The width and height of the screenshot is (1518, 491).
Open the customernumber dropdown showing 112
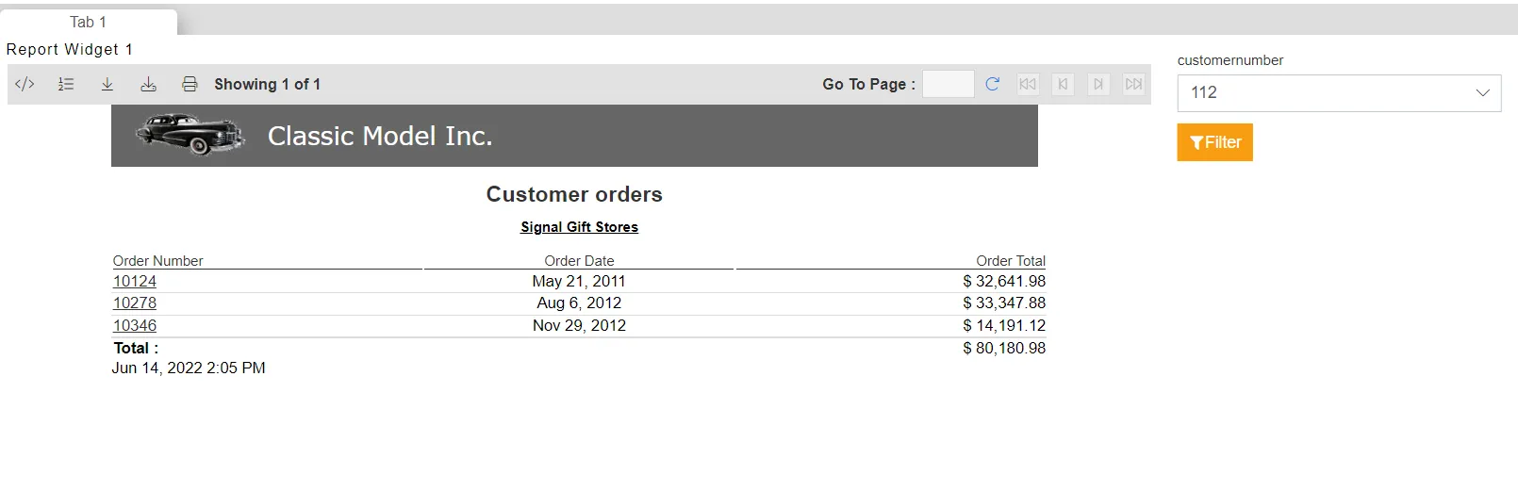(x=1339, y=92)
